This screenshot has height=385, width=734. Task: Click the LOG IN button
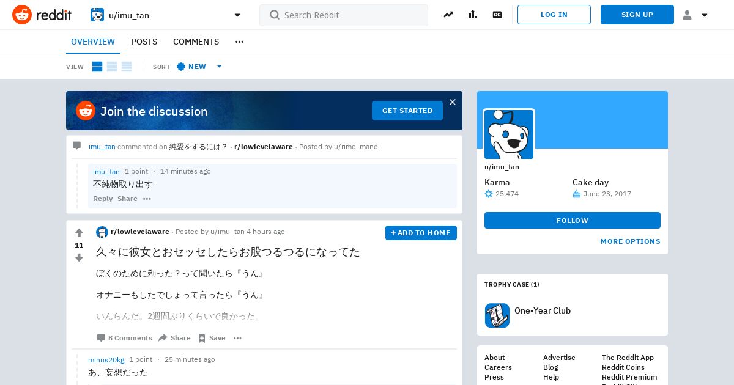coord(554,15)
